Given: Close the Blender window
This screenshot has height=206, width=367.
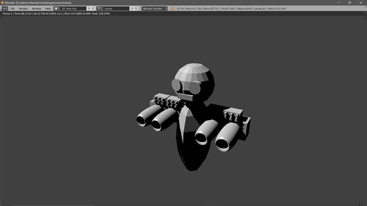Looking at the screenshot, I should tap(361, 3).
